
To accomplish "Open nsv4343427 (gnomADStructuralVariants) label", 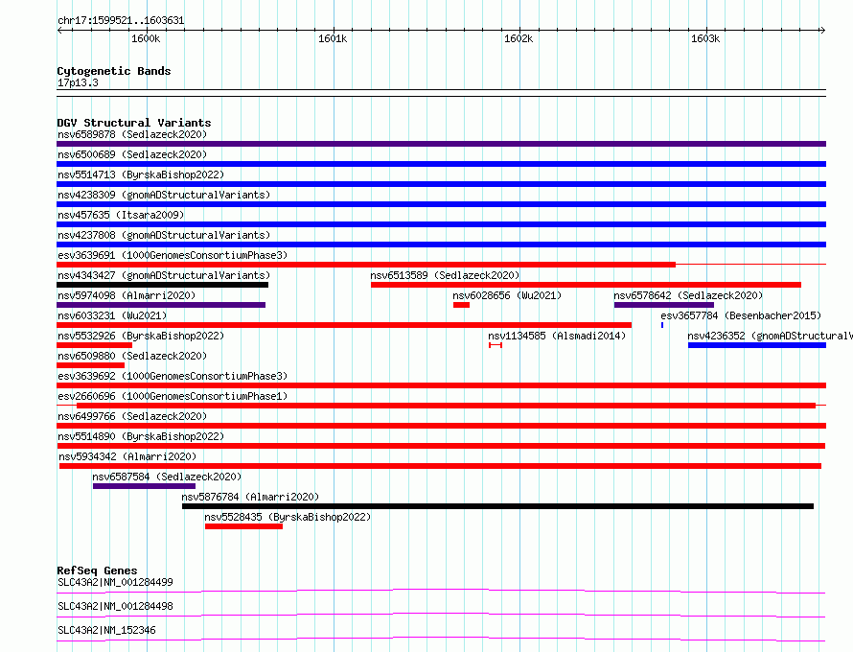I will coord(164,275).
